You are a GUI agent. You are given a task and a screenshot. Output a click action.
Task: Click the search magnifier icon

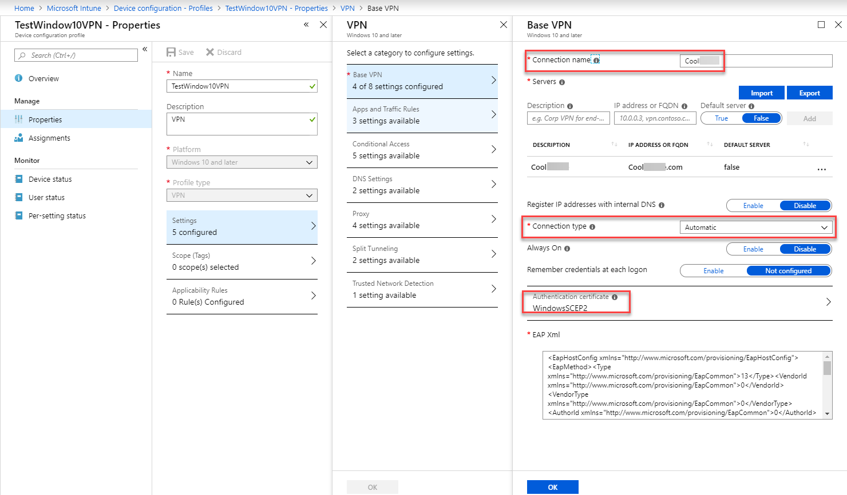point(22,55)
